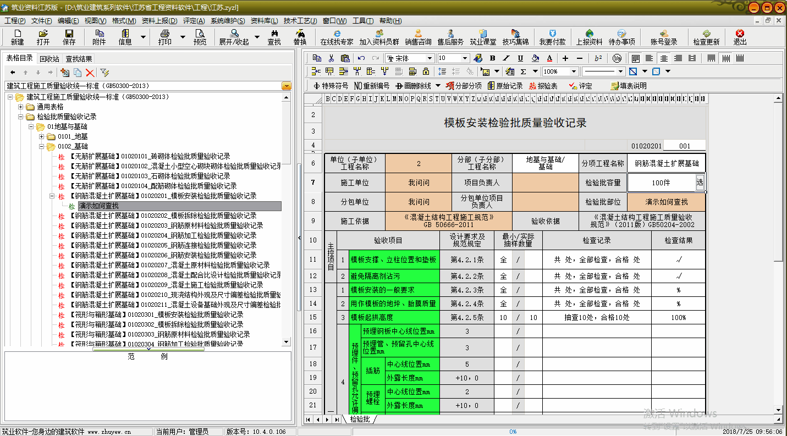This screenshot has height=436, width=787.
Task: Click the red font color A swatch
Action: [x=549, y=58]
